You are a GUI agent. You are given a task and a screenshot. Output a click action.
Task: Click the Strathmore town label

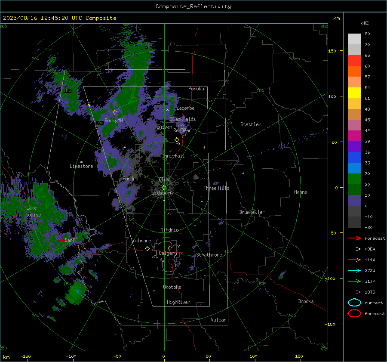coord(209,255)
